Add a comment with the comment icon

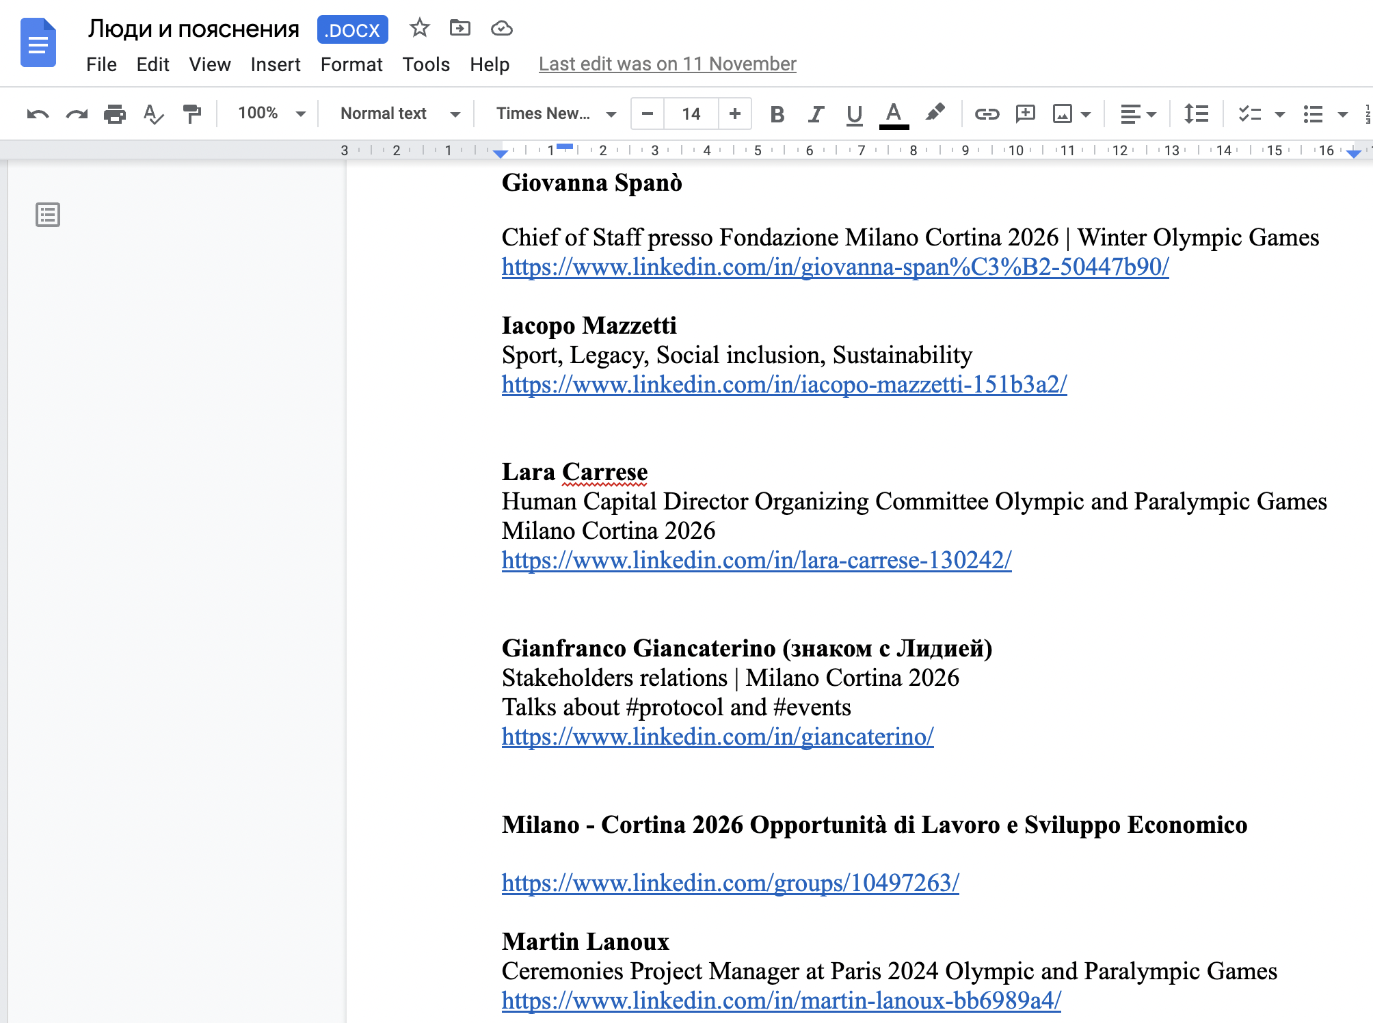tap(1026, 114)
